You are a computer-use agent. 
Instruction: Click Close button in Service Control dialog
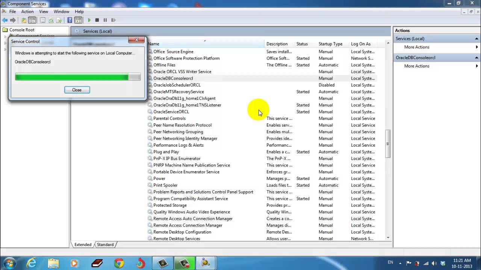pyautogui.click(x=77, y=90)
